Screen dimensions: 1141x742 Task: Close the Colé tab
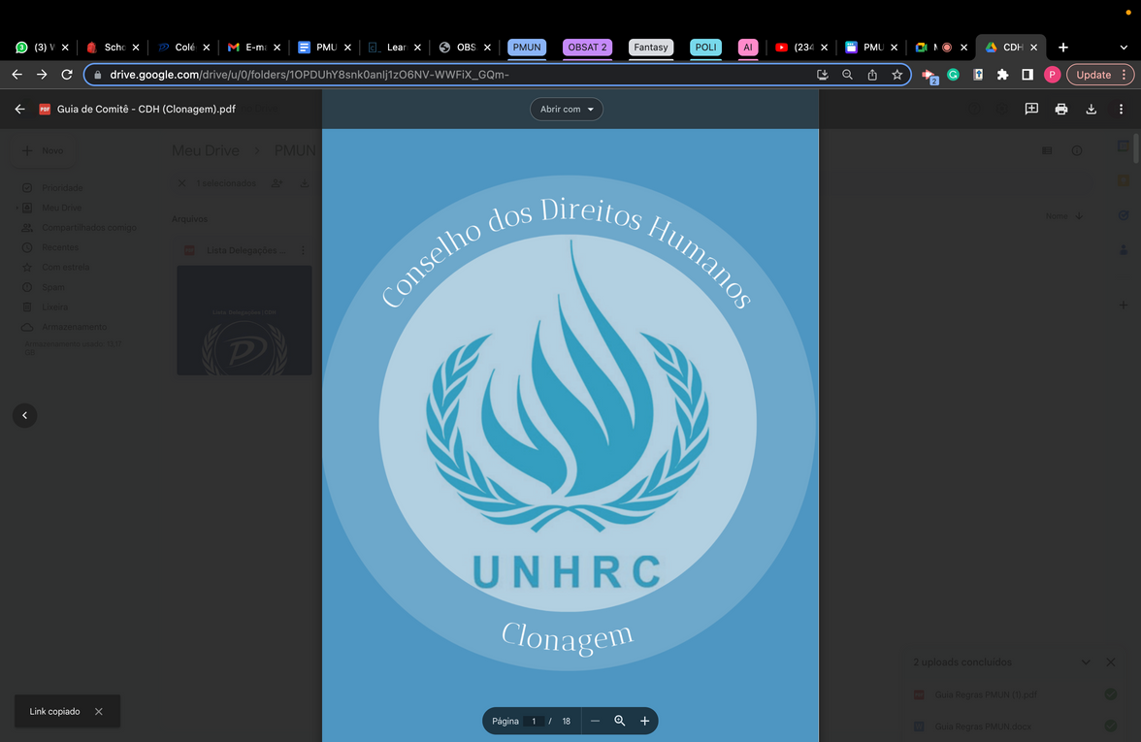pos(207,48)
